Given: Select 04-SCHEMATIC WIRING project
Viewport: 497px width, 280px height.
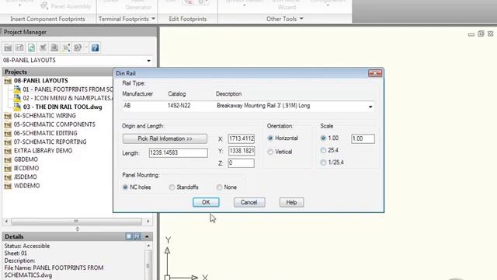Looking at the screenshot, I should (x=45, y=116).
